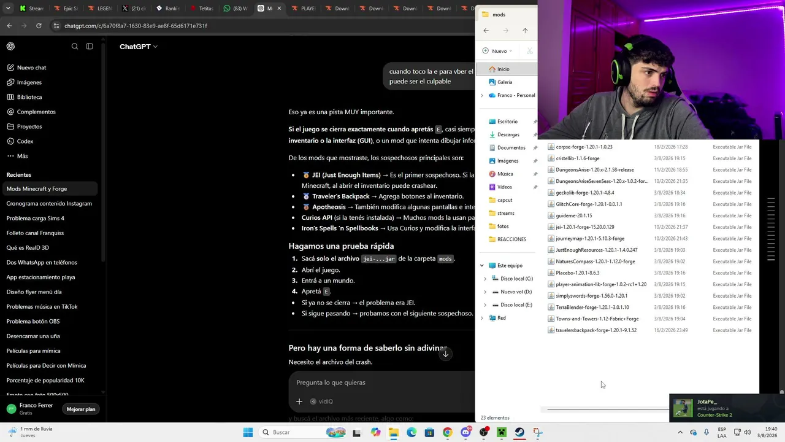Click the search chats magnifier icon in ChatGPT
This screenshot has width=785, height=442.
click(75, 46)
